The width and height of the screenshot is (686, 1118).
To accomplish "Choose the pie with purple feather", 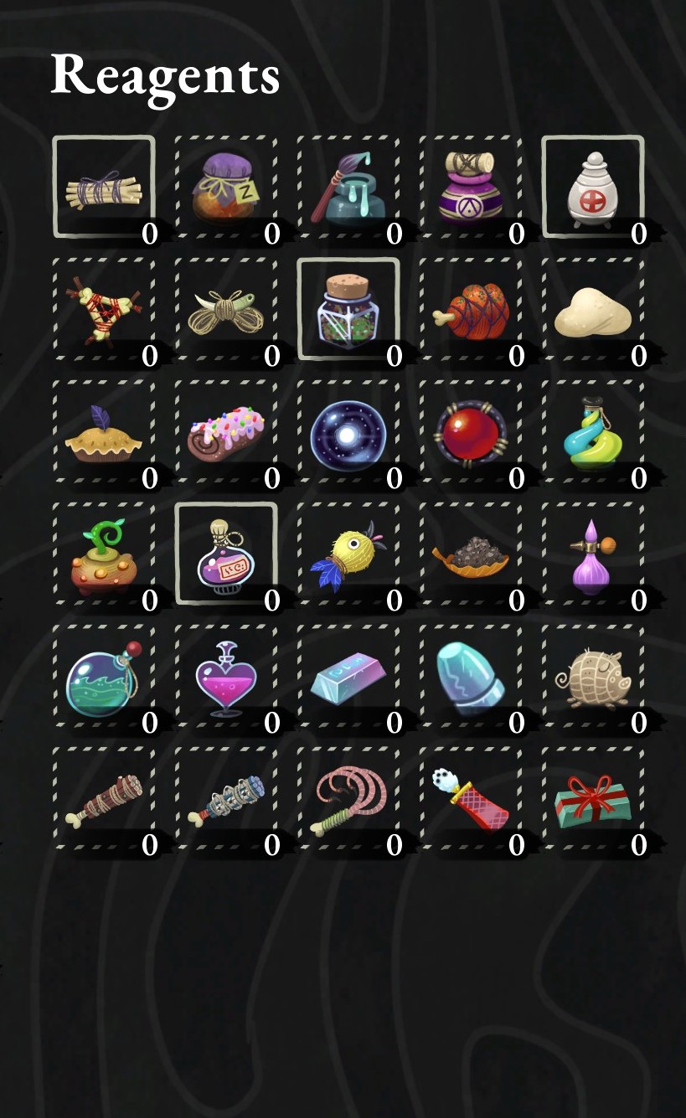I will pos(104,432).
